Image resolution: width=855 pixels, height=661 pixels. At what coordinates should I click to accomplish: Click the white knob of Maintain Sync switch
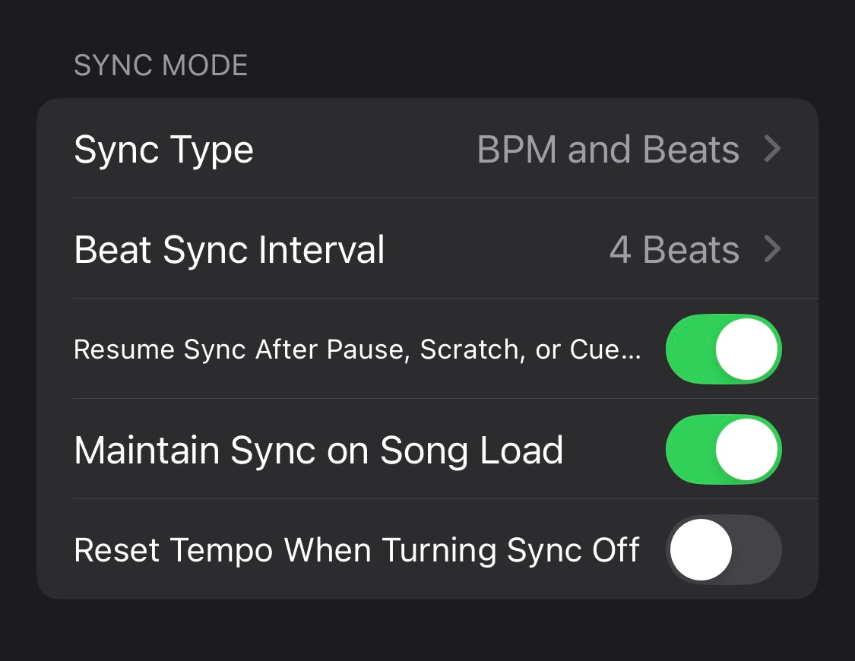(746, 450)
